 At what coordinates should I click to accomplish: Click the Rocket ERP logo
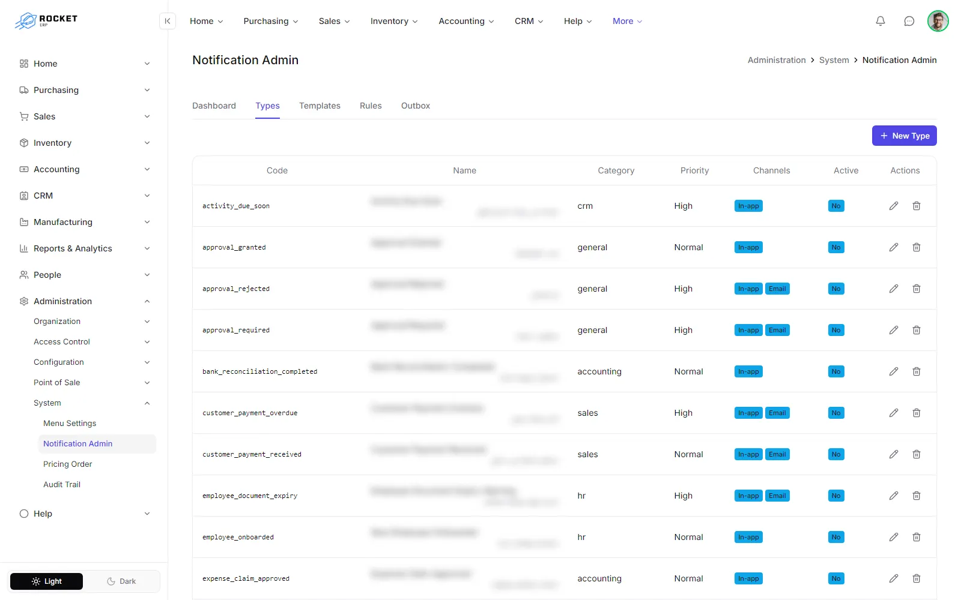(46, 21)
